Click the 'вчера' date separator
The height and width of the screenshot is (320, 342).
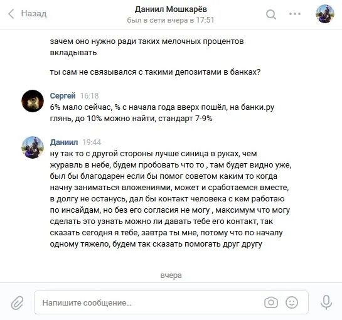pos(171,275)
